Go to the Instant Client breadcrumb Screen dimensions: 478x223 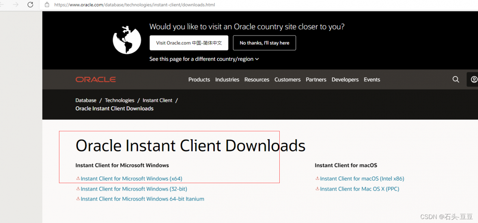(x=158, y=100)
